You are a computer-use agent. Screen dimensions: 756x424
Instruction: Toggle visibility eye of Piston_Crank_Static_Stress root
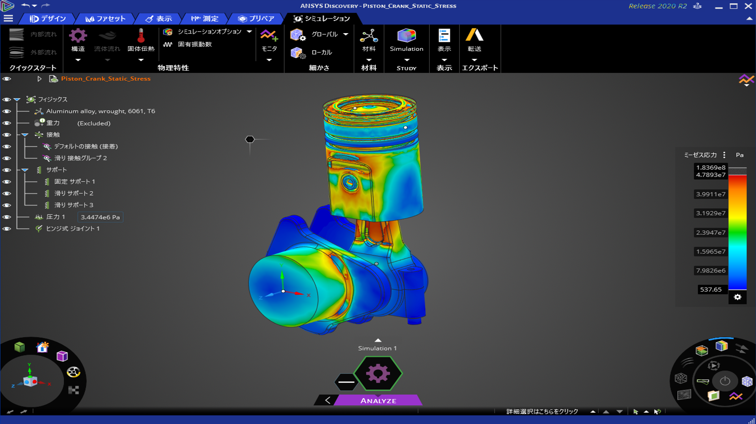7,79
